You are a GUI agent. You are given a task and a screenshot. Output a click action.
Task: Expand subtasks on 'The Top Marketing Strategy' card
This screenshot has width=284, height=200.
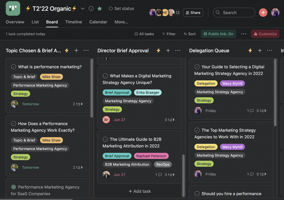tap(261, 174)
